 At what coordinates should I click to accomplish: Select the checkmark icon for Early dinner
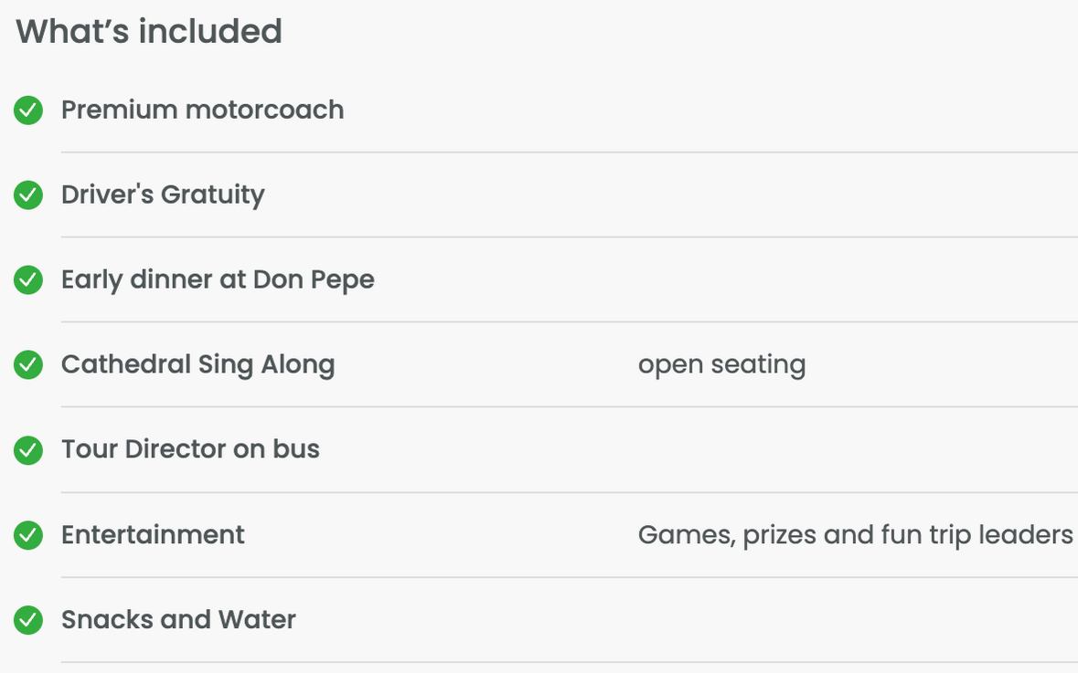point(28,280)
